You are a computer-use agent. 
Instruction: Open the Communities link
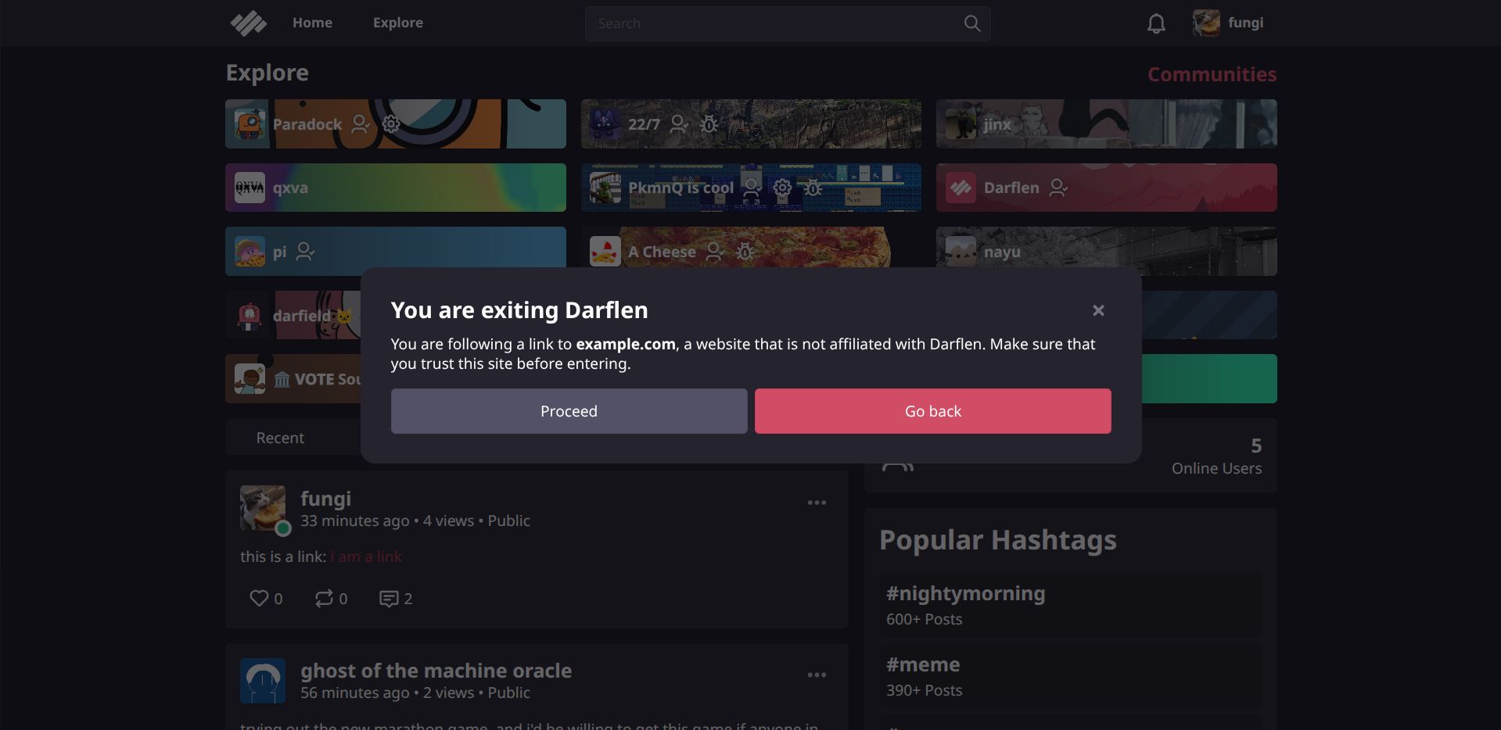pyautogui.click(x=1212, y=74)
